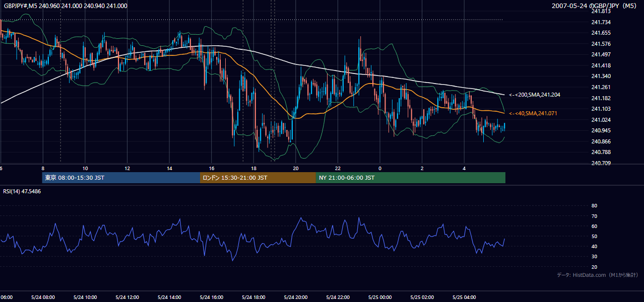Click the 5/25 00:00 time axis label
Viewport: 644px width, 302px height.
tap(380, 297)
